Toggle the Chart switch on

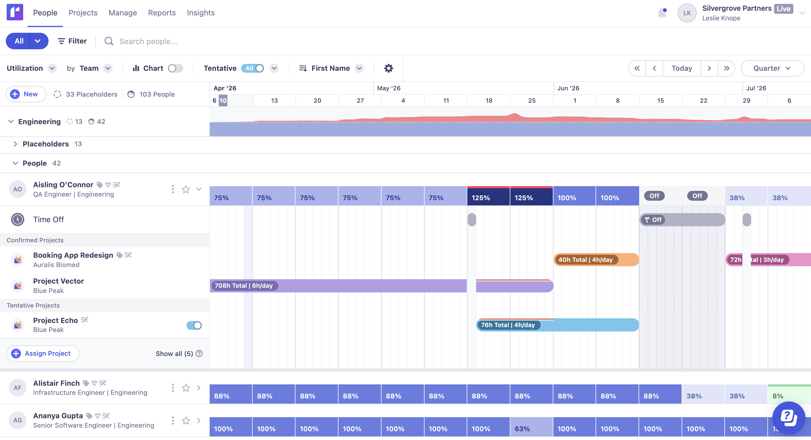pyautogui.click(x=175, y=68)
